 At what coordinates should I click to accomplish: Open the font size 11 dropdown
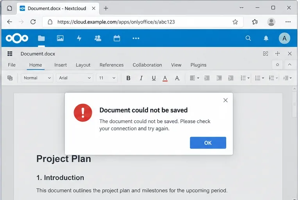(107, 78)
